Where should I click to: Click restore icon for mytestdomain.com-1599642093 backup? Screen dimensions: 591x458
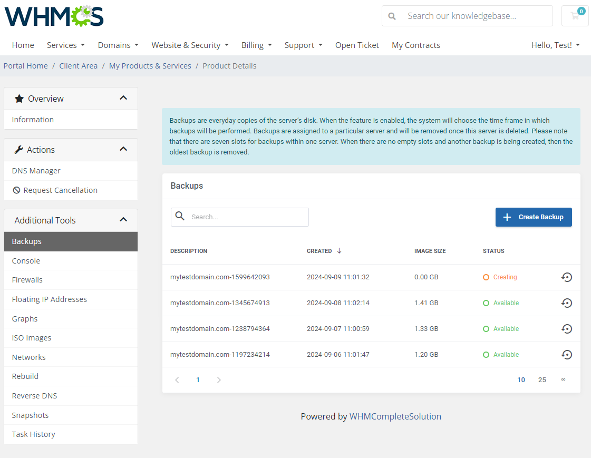coord(566,277)
